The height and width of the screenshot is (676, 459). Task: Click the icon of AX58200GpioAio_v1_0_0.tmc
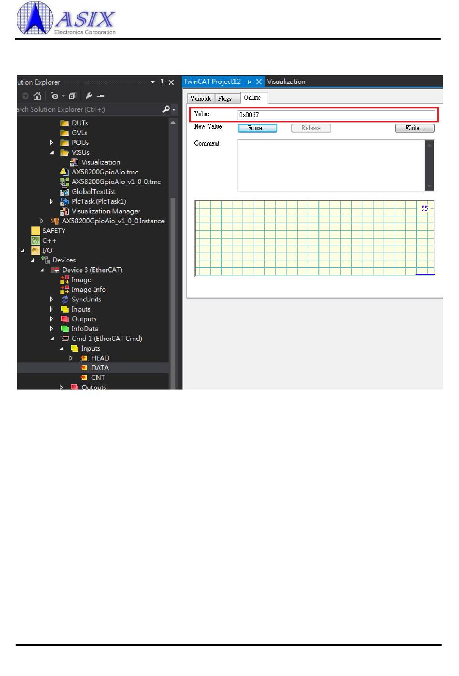coord(64,181)
